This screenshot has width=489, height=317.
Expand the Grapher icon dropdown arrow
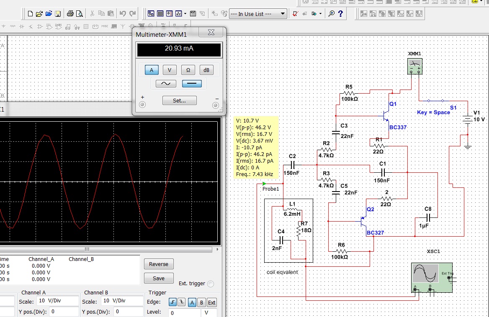click(185, 14)
